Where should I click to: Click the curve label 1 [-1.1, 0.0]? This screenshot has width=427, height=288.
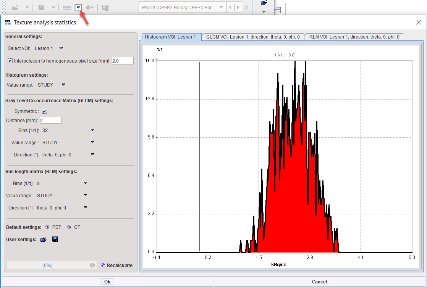click(x=285, y=55)
